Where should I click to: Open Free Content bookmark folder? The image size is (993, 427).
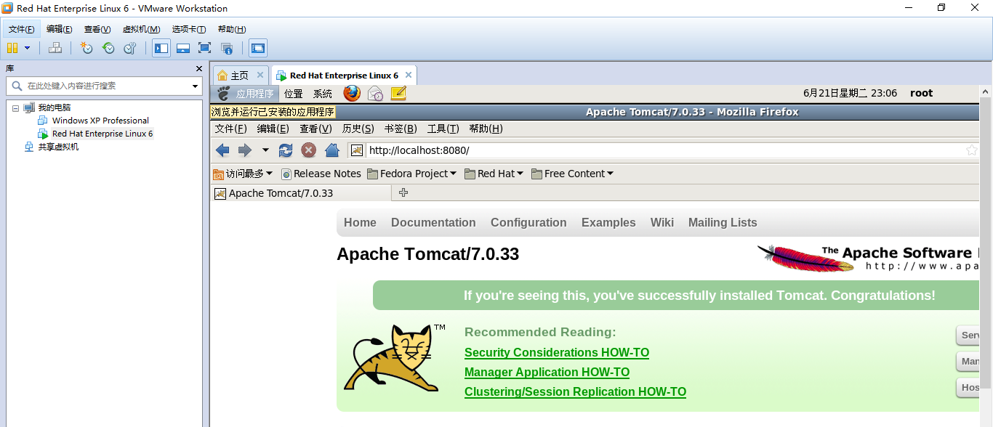[x=573, y=174]
